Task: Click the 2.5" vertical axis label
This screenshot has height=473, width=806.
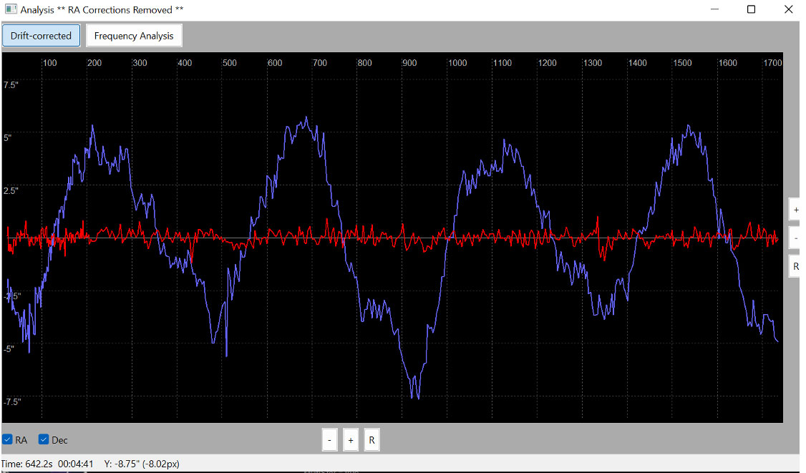Action: (x=11, y=191)
